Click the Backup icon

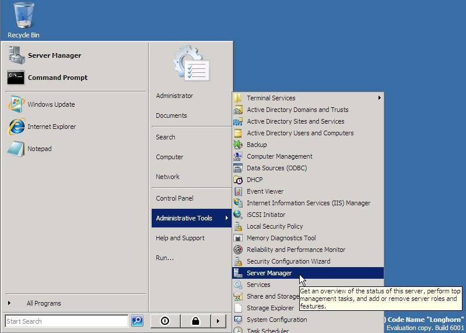click(x=238, y=145)
